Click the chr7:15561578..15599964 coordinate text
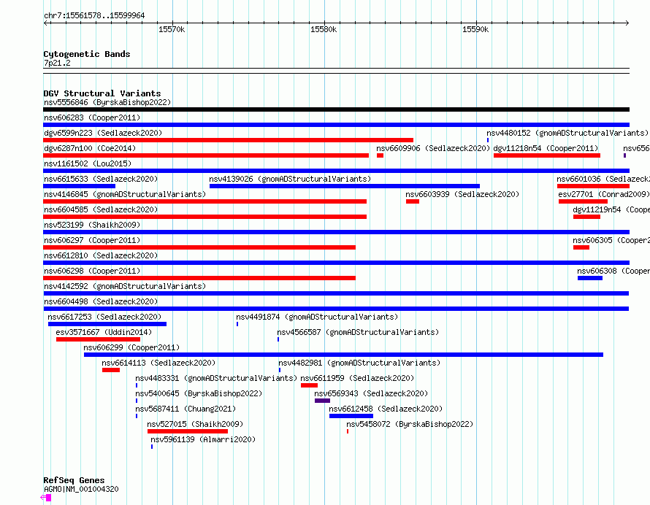Viewport: 650px width, 505px height. 94,16
